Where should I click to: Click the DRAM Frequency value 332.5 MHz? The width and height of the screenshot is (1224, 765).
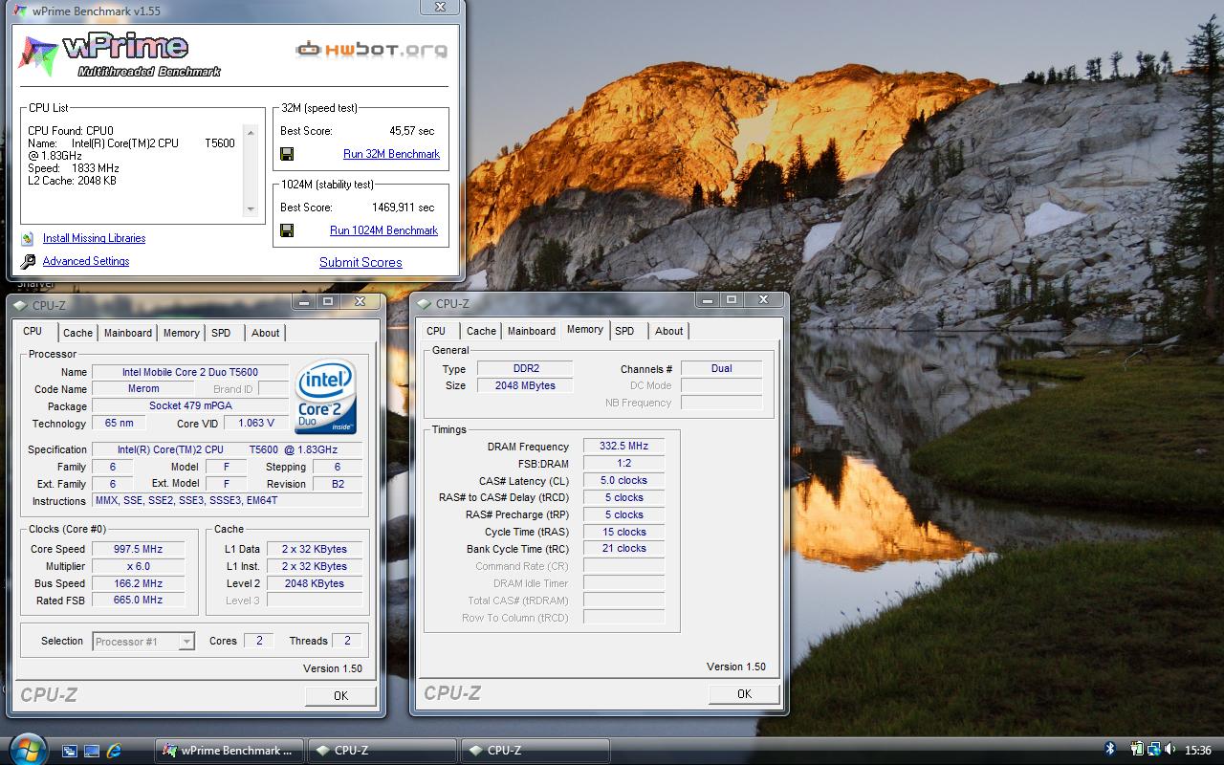[x=623, y=447]
